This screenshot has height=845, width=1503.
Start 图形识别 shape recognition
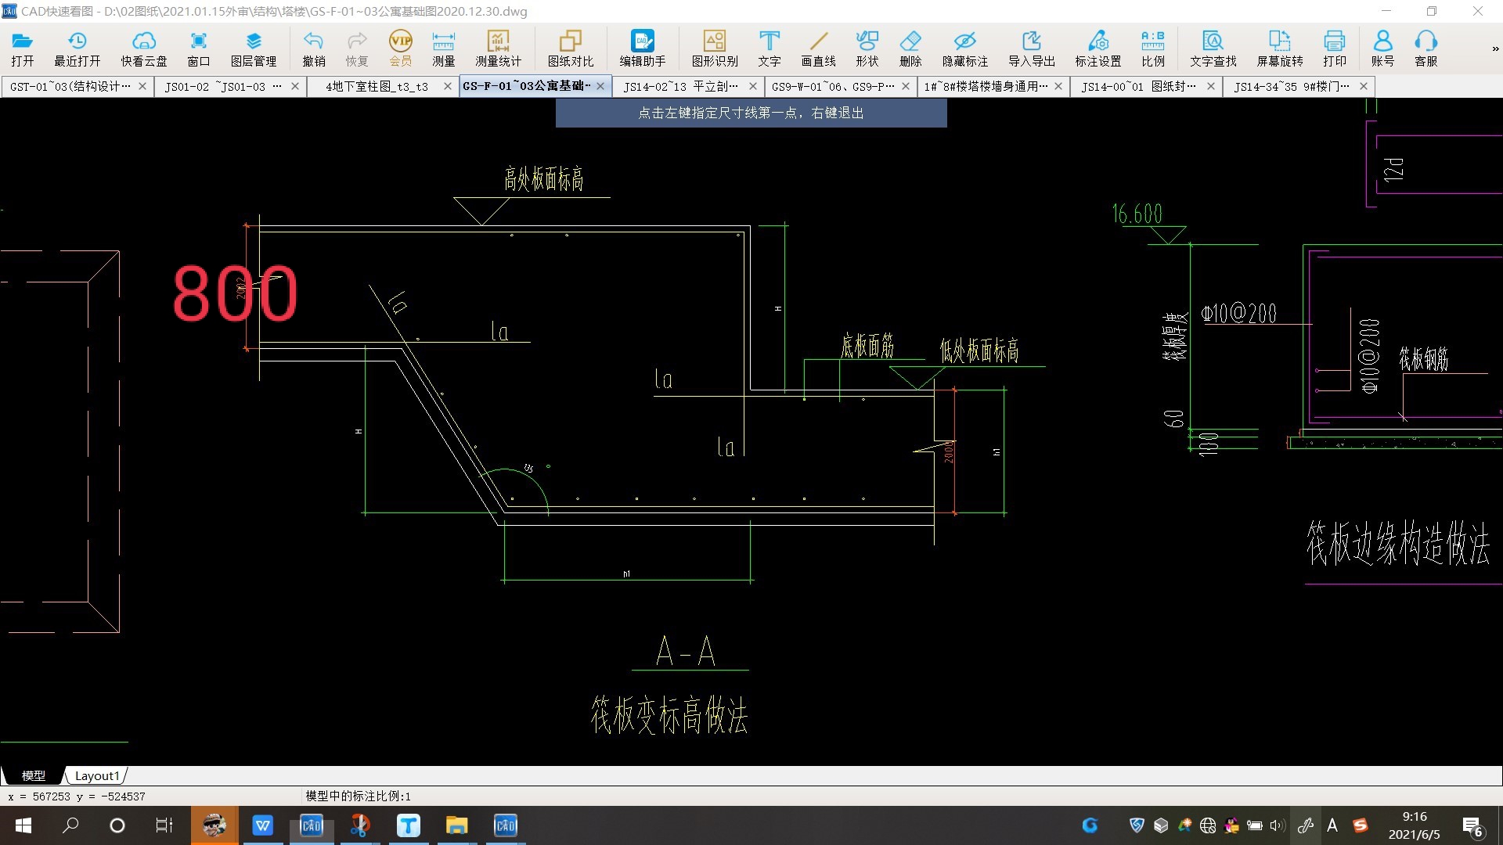pyautogui.click(x=714, y=49)
